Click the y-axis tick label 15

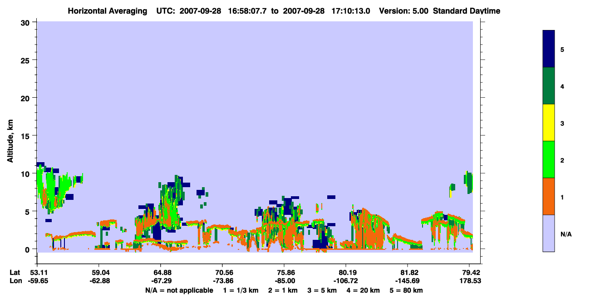26,135
